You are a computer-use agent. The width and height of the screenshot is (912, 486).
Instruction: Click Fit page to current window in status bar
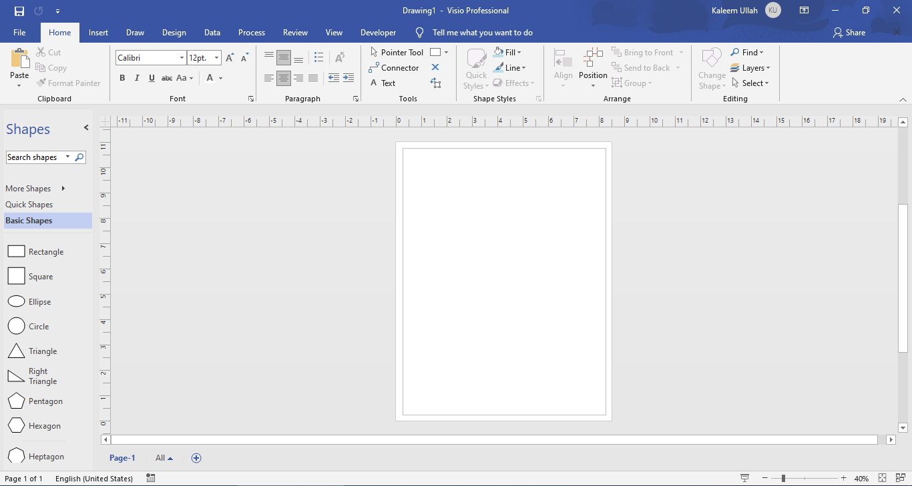[x=883, y=478]
